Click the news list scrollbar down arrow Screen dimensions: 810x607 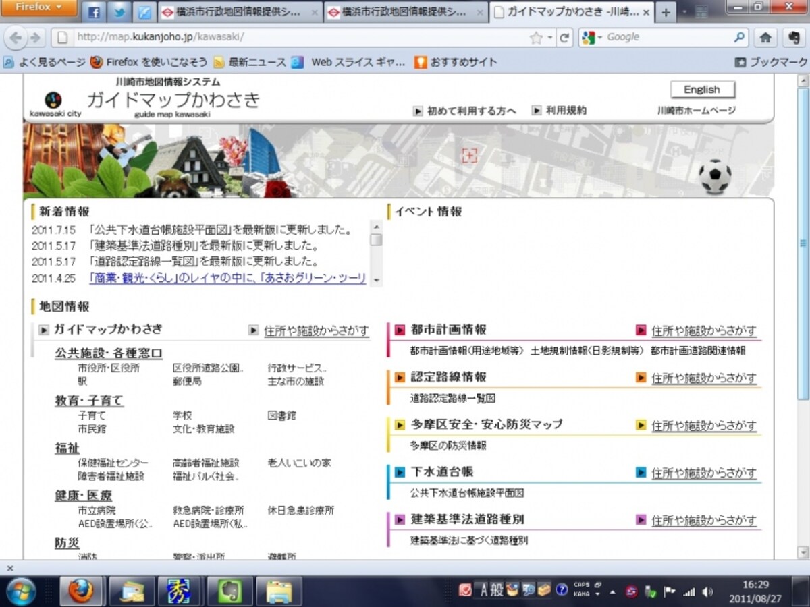(x=376, y=279)
